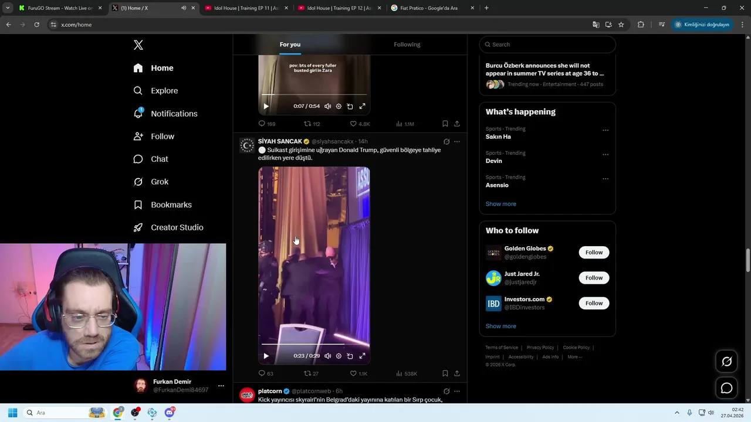This screenshot has width=751, height=422.
Task: View analytics showing 1.1M views
Action: 405,124
